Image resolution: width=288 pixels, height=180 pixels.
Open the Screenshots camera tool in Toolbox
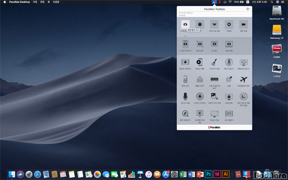[x=185, y=24]
